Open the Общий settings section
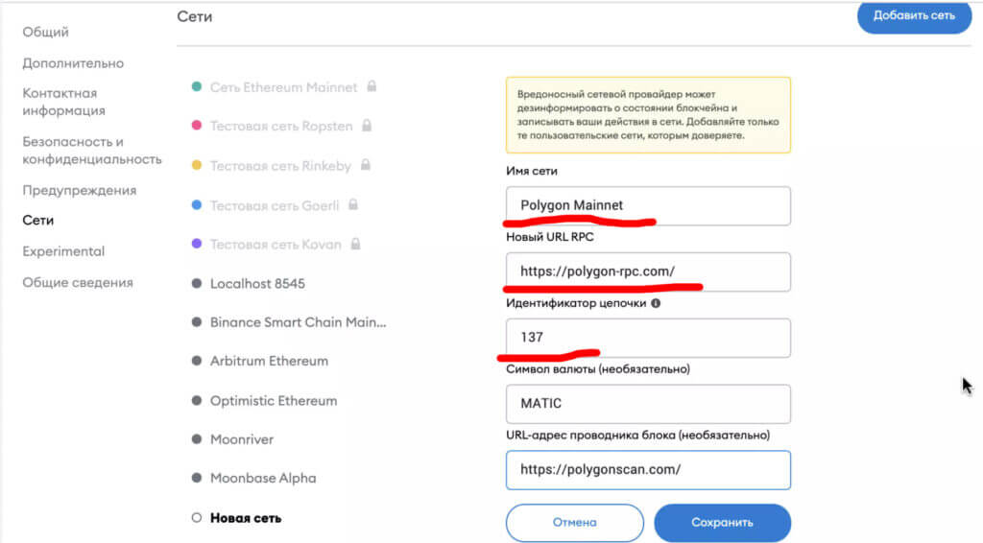 tap(46, 33)
